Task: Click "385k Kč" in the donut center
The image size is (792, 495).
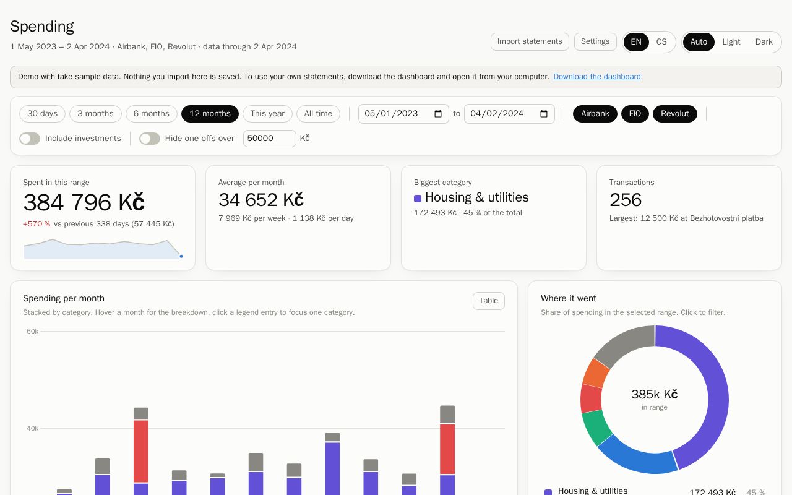Action: click(655, 394)
